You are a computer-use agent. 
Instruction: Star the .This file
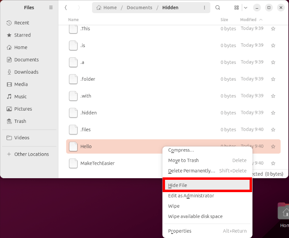click(x=273, y=29)
